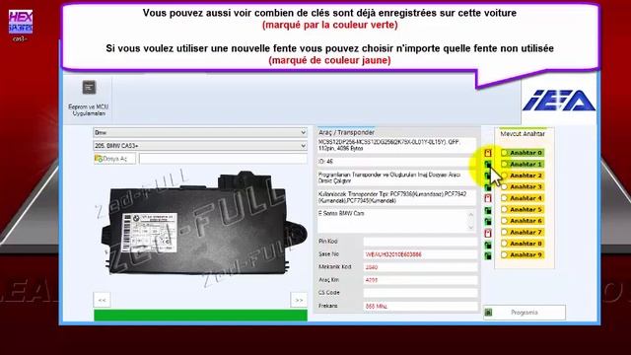Select the Anahtar 8 radio button
Image resolution: width=631 pixels, height=355 pixels.
[504, 244]
